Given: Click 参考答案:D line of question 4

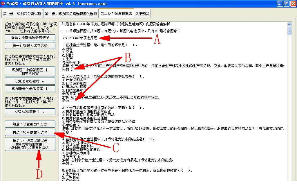Looking at the screenshot, I should pyautogui.click(x=71, y=157).
